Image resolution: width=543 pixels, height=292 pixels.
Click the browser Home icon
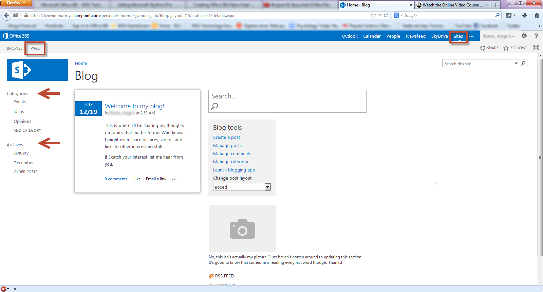click(537, 15)
